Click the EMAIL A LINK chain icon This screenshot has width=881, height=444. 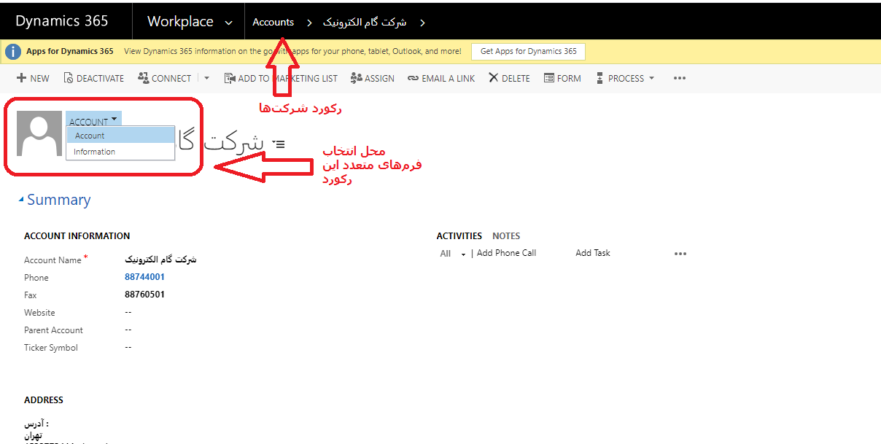[413, 78]
